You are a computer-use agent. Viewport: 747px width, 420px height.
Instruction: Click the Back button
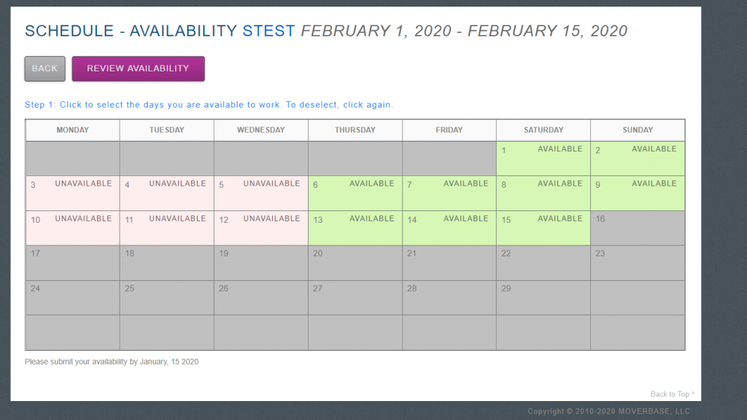(x=44, y=68)
